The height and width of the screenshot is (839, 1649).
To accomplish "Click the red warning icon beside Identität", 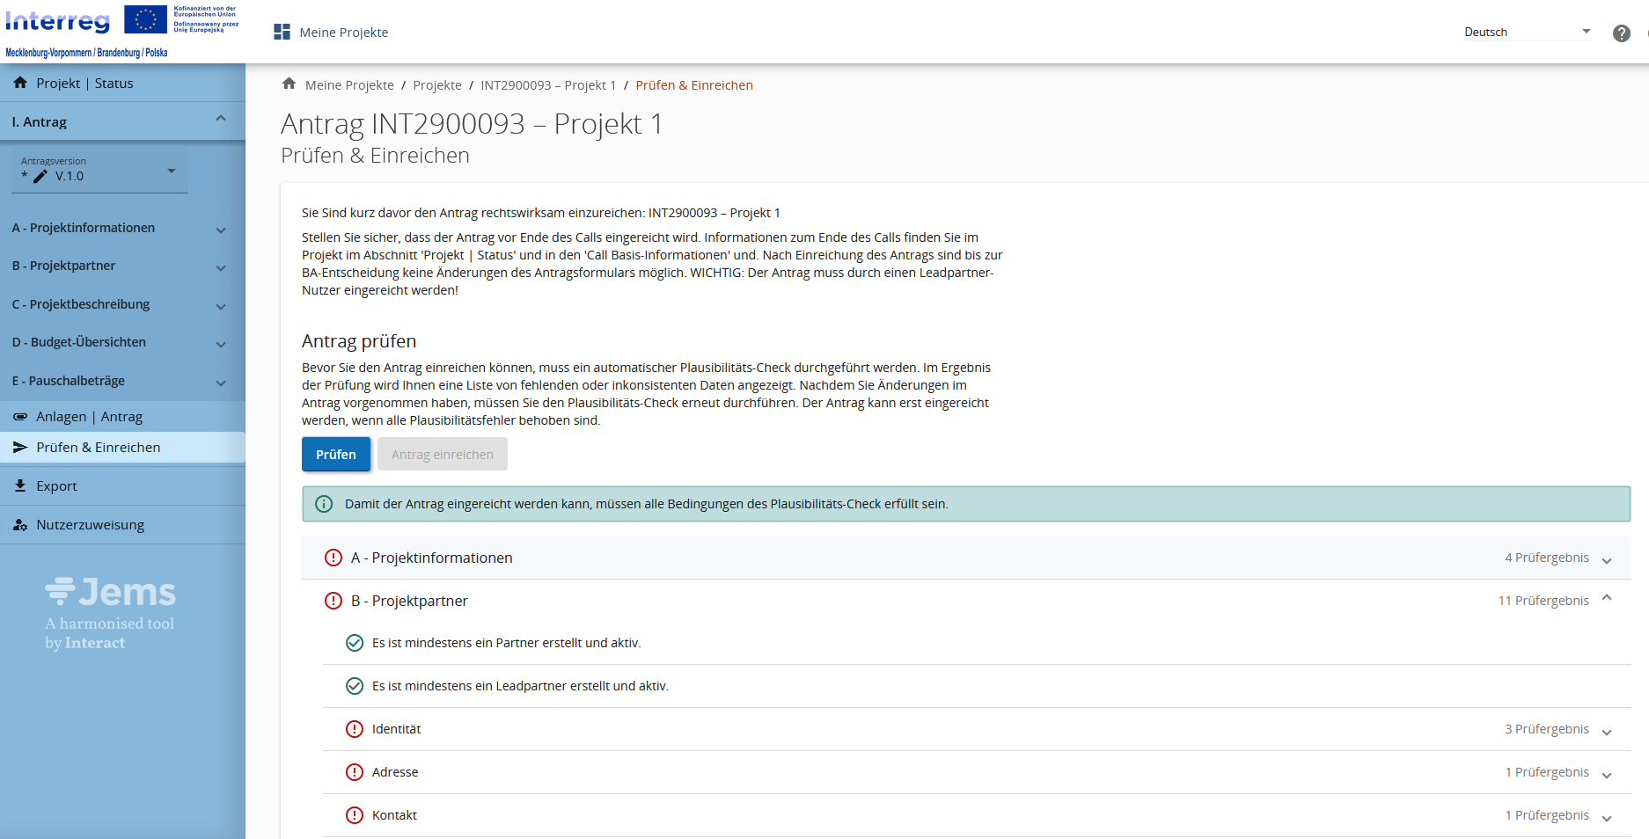I will click(x=355, y=729).
